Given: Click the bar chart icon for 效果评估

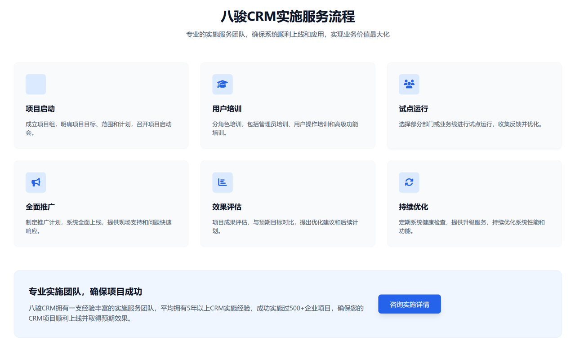Looking at the screenshot, I should click(x=222, y=182).
